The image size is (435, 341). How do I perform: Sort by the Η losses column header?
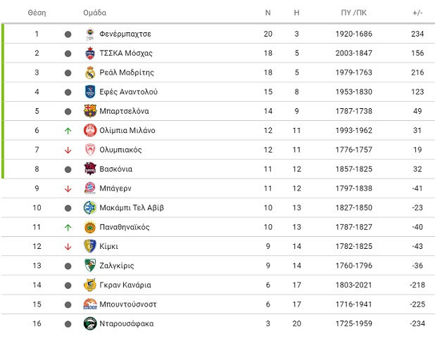point(296,13)
